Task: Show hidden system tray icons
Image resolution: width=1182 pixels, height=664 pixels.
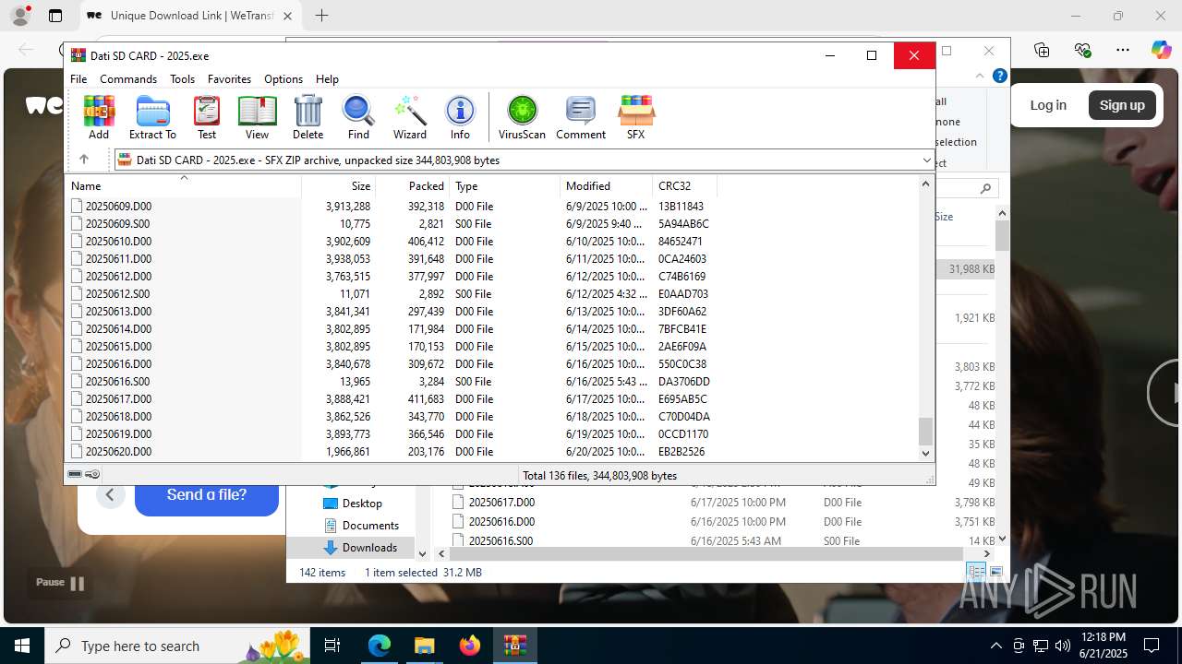Action: pos(995,646)
